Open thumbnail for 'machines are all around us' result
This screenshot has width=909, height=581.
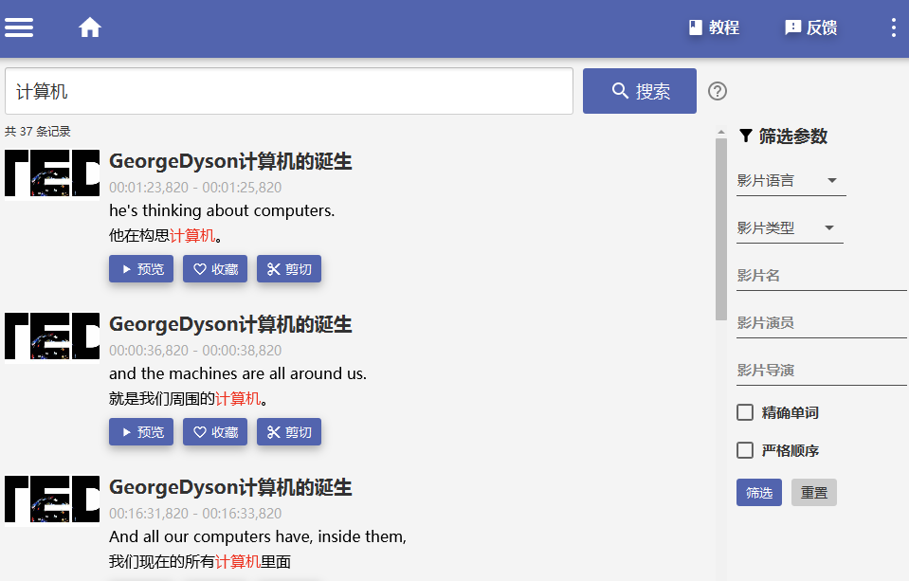coord(52,336)
